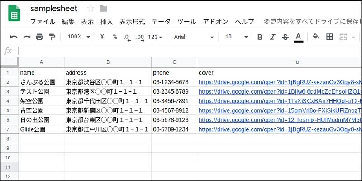362x181 pixels.
Task: Open the font size dropdown
Action: 236,37
